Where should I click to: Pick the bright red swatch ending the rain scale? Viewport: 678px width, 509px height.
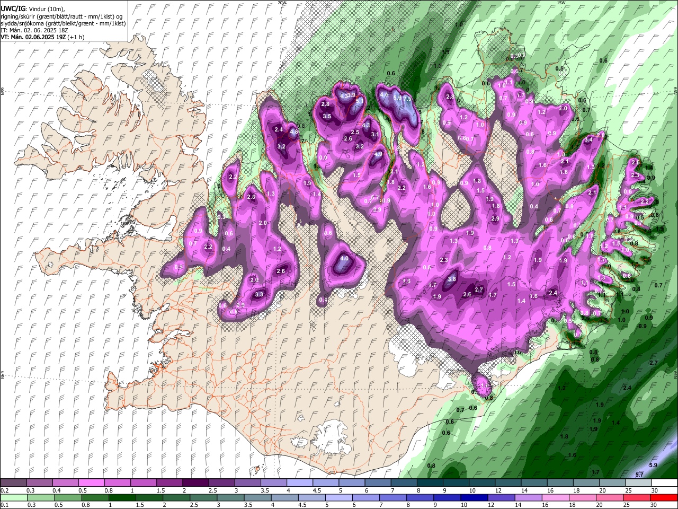664,497
